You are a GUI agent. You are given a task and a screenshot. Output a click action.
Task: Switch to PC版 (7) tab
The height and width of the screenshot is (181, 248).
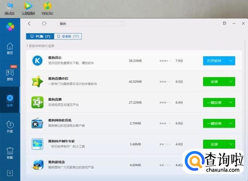click(40, 36)
